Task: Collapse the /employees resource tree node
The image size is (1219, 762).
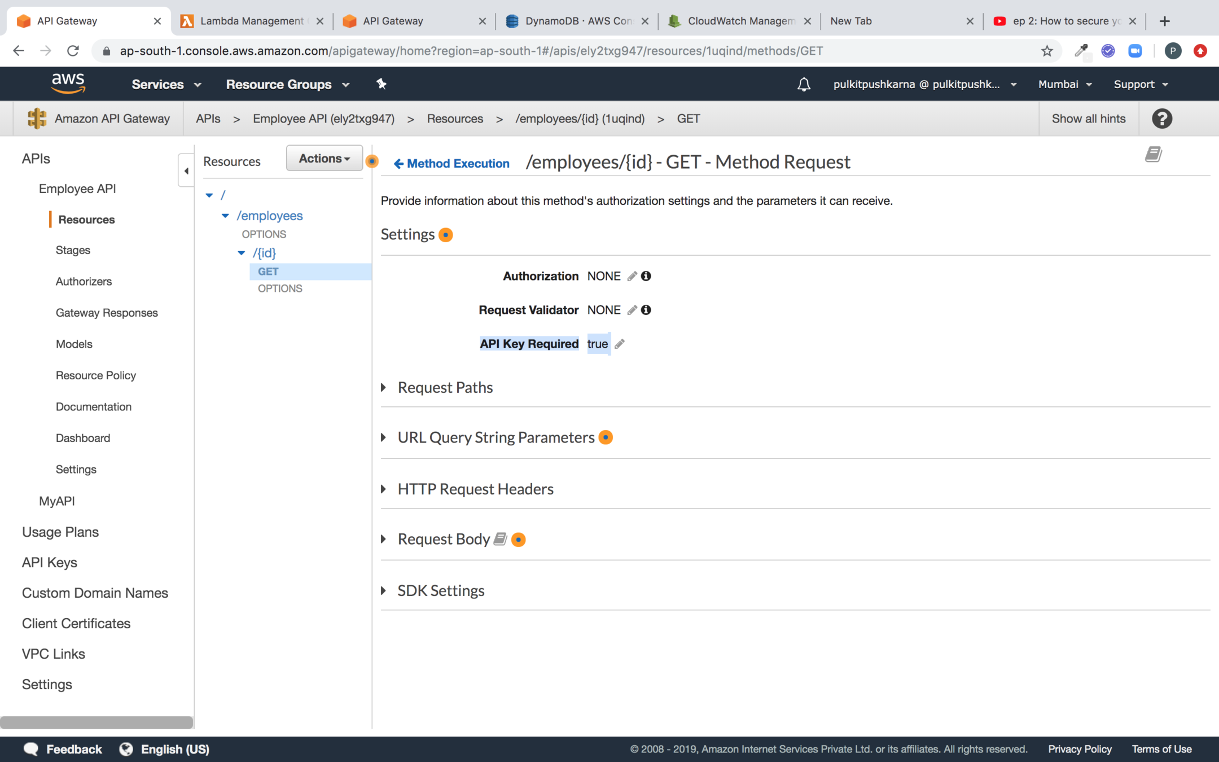Action: (225, 216)
